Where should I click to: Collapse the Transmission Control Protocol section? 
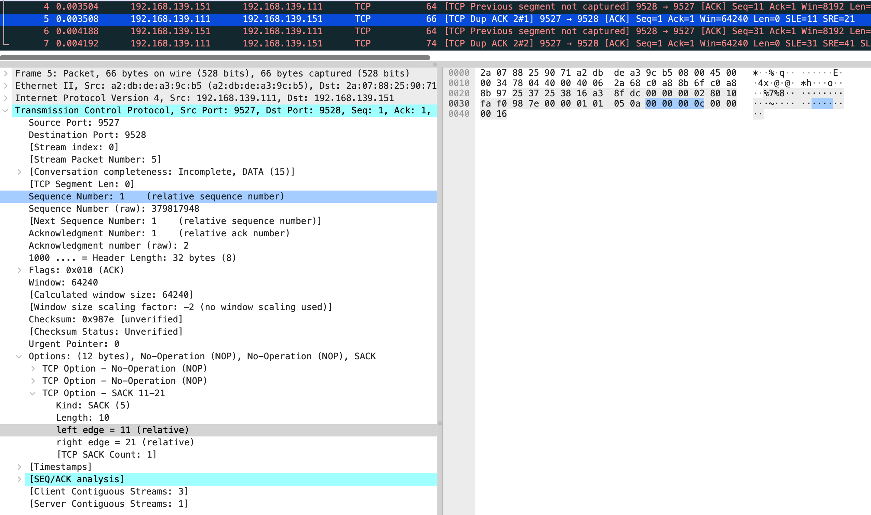(5, 111)
